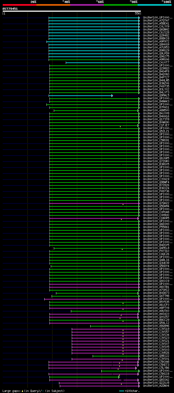174x393 pixels.
Task: Pick the UniRef100_A9UTK0 row label
Action: point(156,311)
